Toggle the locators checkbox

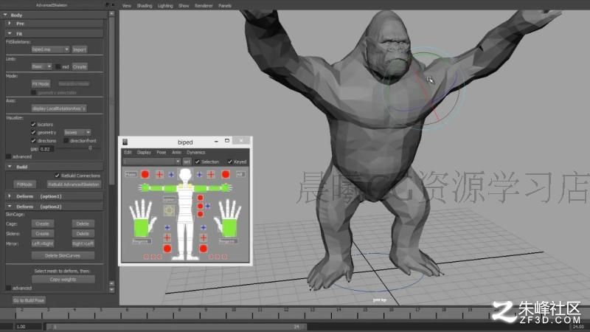[33, 124]
